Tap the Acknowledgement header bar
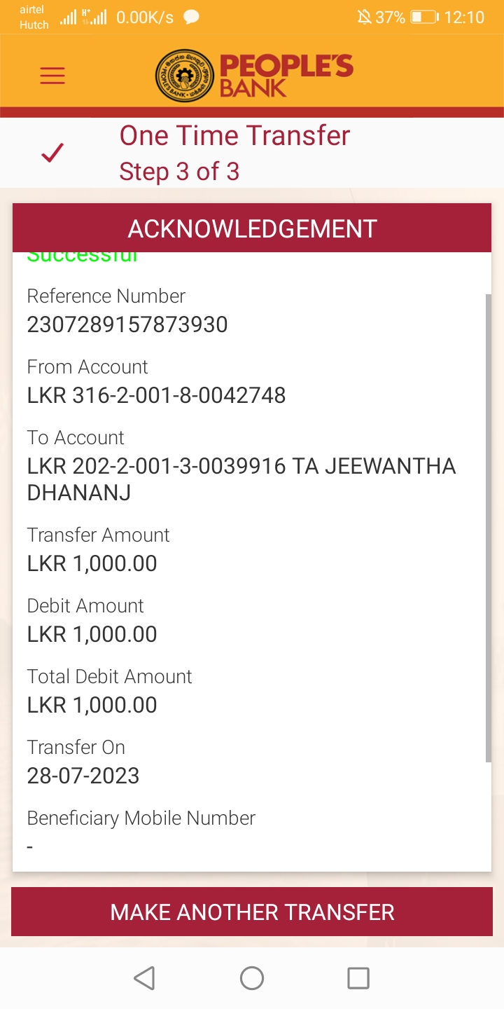The height and width of the screenshot is (1009, 504). pos(252,228)
